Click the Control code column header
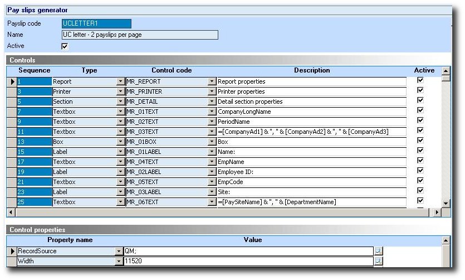Viewport: 465px width, 280px height. click(172, 70)
